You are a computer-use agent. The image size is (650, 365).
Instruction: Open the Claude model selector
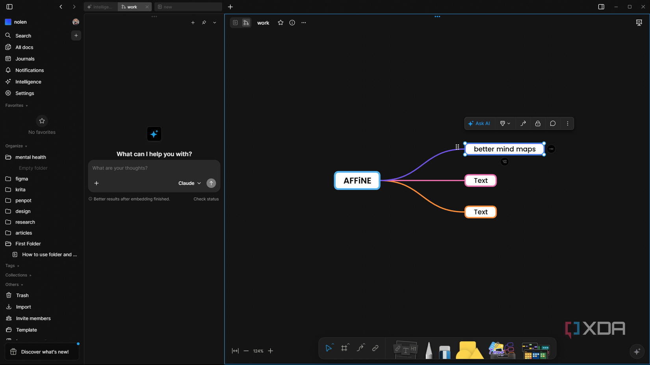click(x=189, y=183)
